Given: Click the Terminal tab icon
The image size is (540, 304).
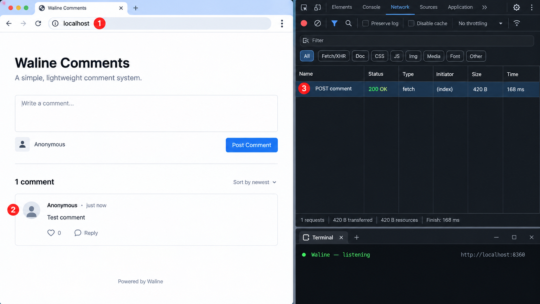Looking at the screenshot, I should pyautogui.click(x=306, y=237).
